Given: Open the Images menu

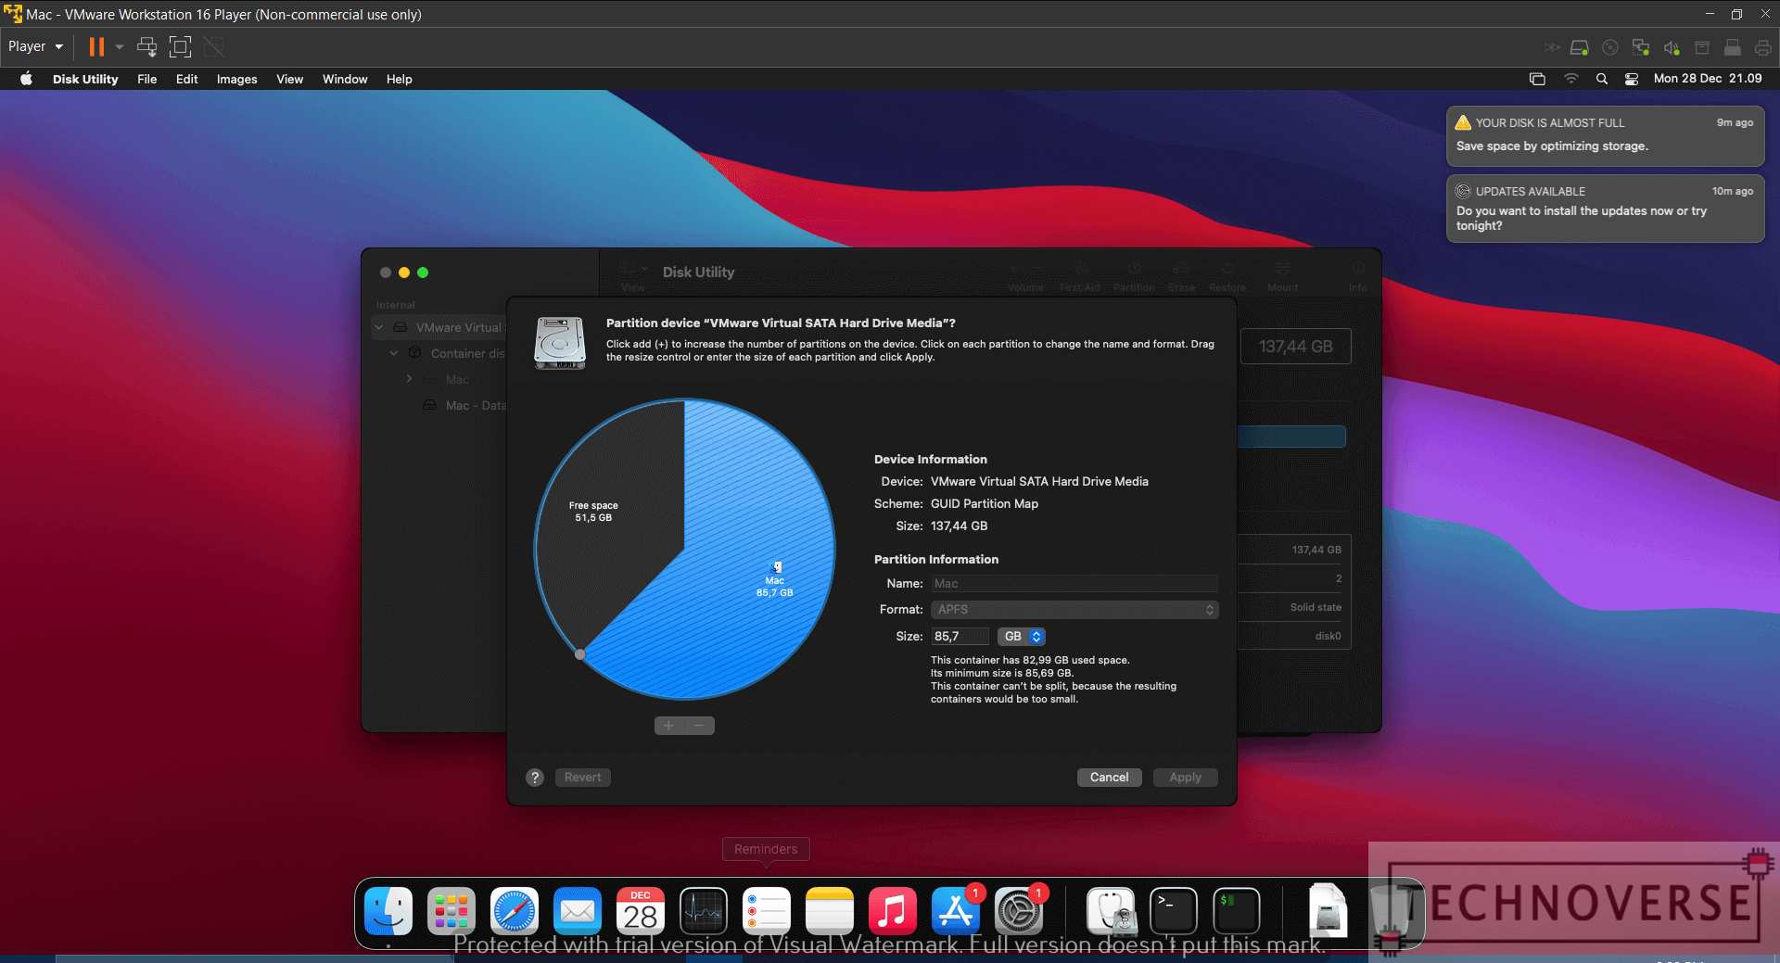Looking at the screenshot, I should (236, 79).
